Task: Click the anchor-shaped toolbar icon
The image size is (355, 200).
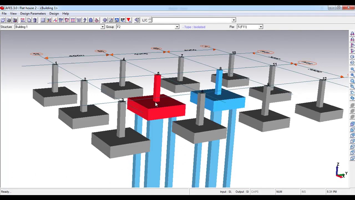Action: pyautogui.click(x=97, y=20)
